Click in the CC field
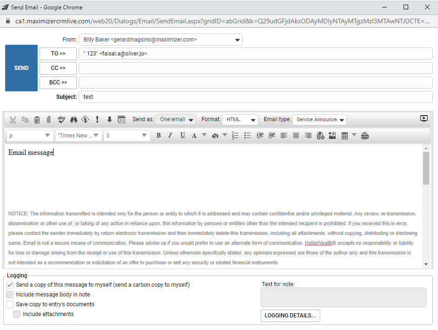This screenshot has width=438, height=330. tap(256, 68)
